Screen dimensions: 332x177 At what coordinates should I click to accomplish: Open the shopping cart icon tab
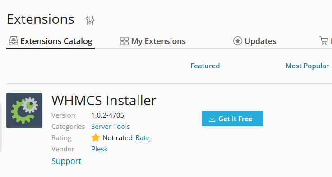[324, 41]
